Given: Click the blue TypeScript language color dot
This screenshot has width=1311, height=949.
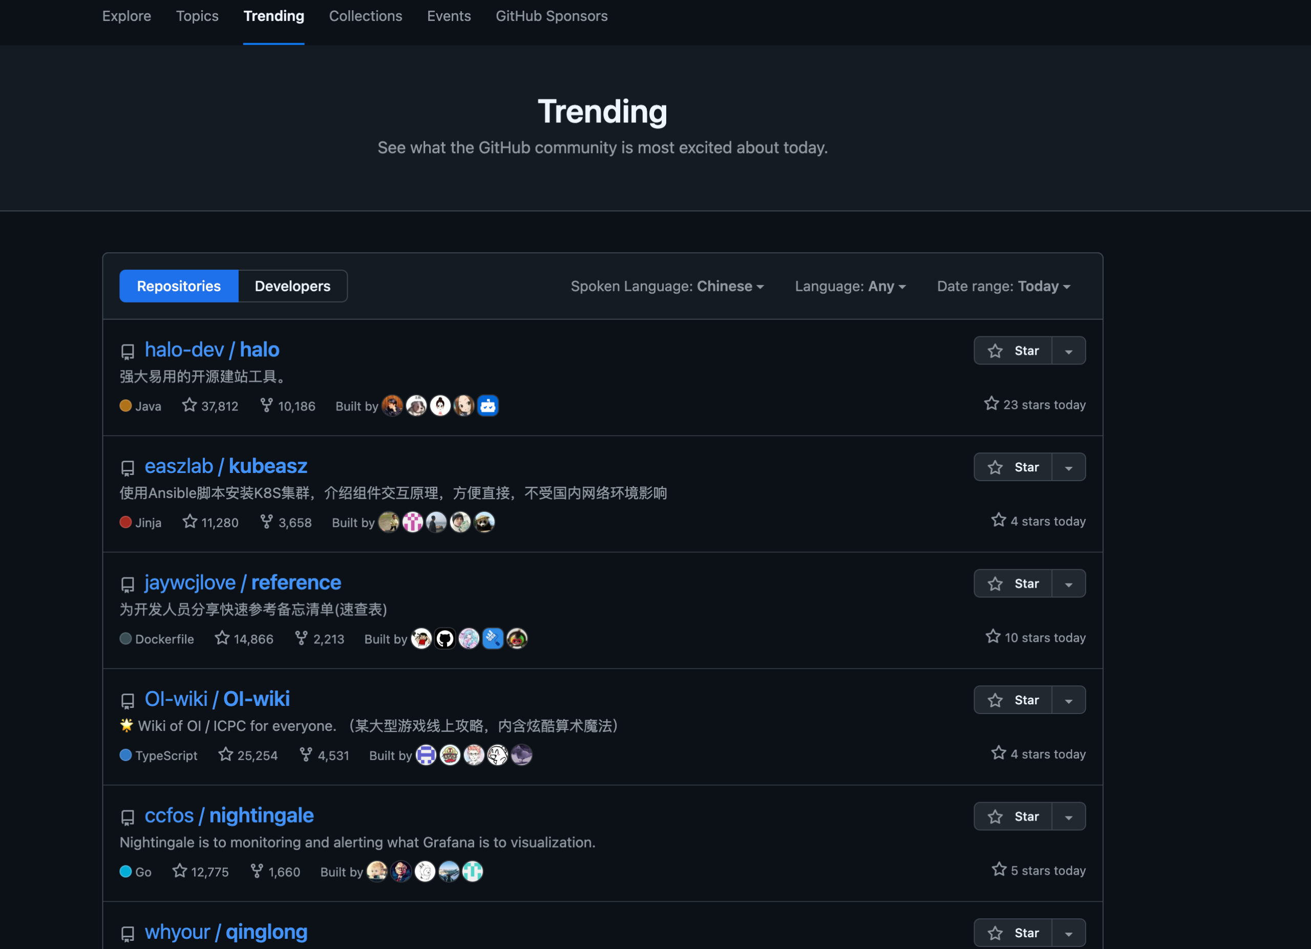Looking at the screenshot, I should click(x=125, y=755).
